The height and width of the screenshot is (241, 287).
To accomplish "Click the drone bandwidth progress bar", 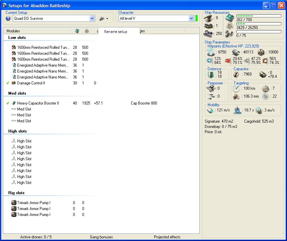I will 259,32.
